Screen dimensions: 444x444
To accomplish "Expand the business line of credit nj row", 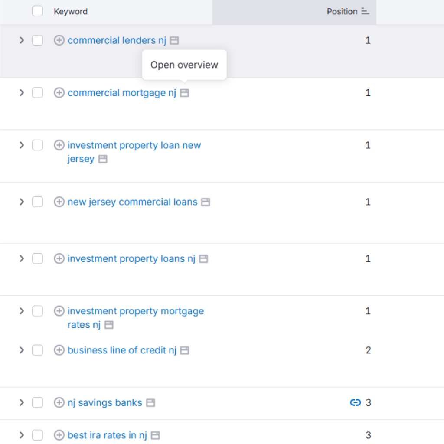I will [x=22, y=350].
